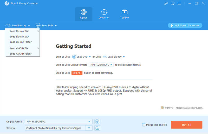208x134 pixels.
Task: Click the Tipard brand logo near the link
Action: pos(167,108)
